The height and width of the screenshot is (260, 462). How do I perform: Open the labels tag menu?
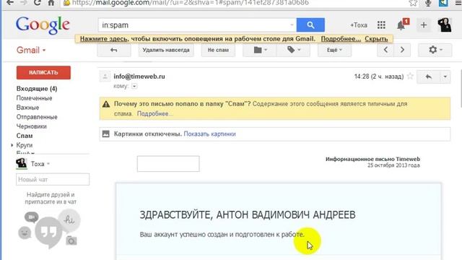click(x=293, y=50)
